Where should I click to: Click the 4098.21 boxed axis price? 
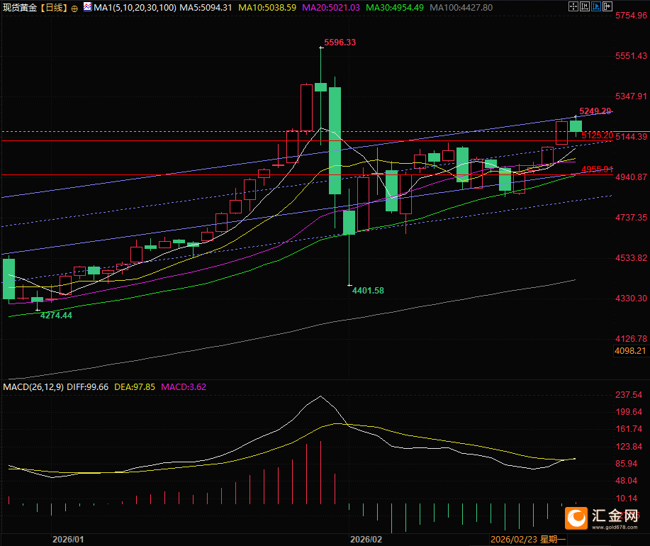[630, 351]
